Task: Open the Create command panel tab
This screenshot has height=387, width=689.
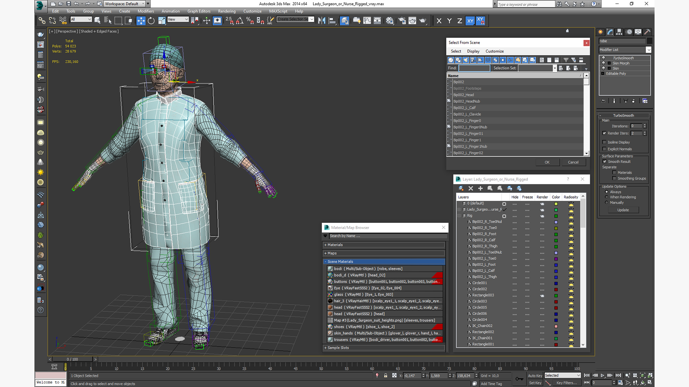Action: pyautogui.click(x=600, y=32)
